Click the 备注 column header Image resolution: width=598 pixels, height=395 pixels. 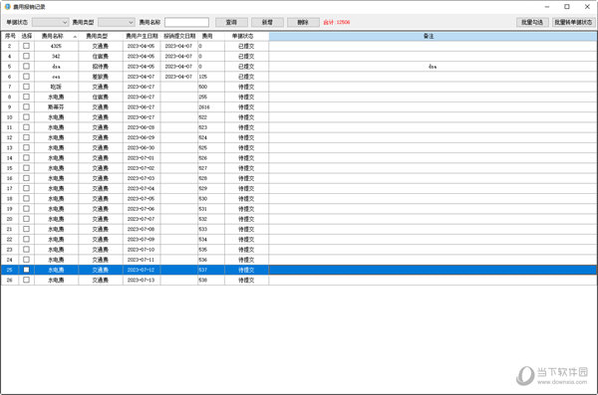point(433,36)
